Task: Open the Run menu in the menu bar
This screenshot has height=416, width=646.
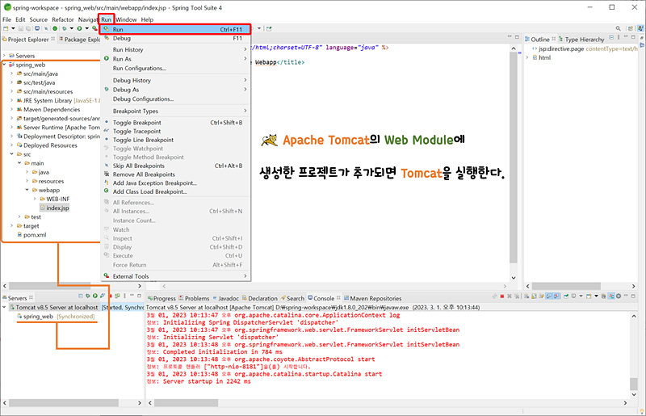Action: [107, 19]
